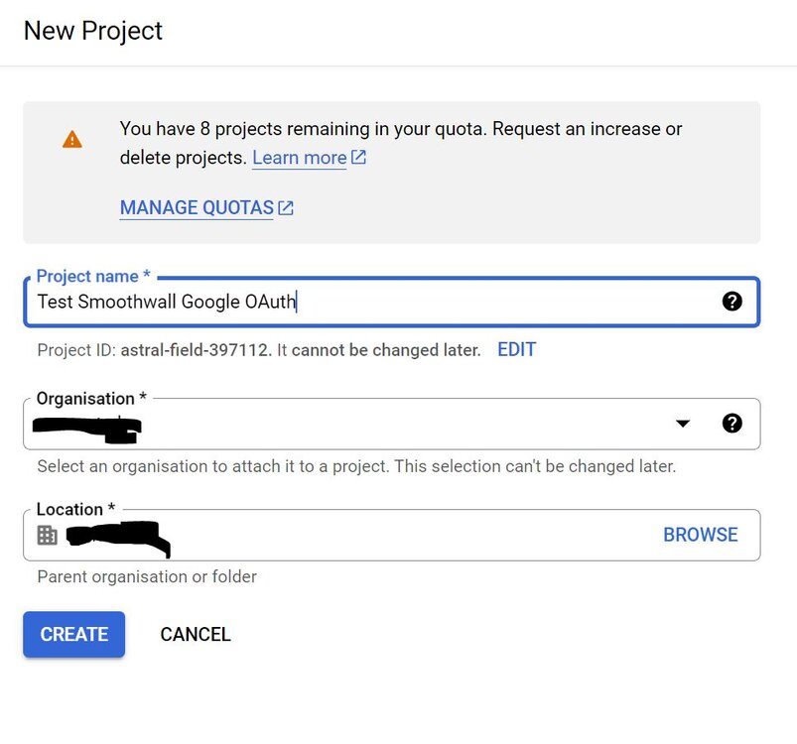Click the building icon in the Location field

[x=48, y=535]
